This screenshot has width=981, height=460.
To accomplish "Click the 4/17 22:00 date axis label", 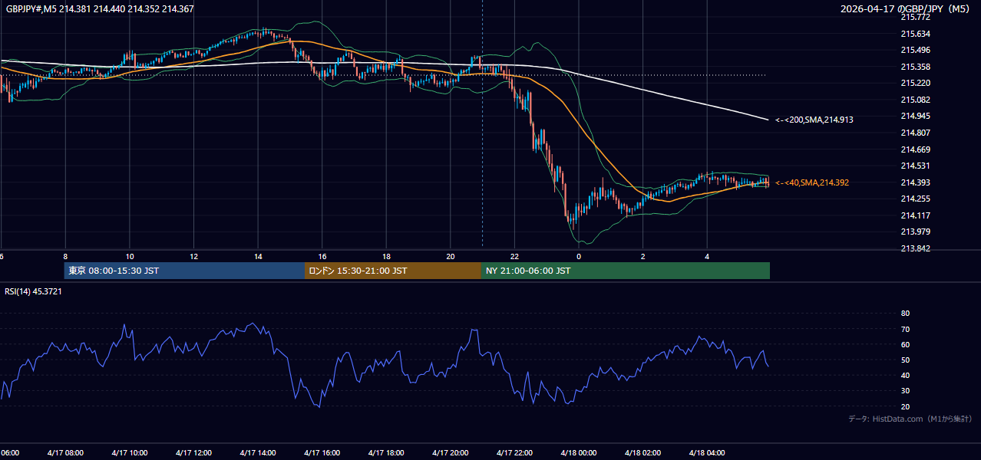I will point(515,453).
